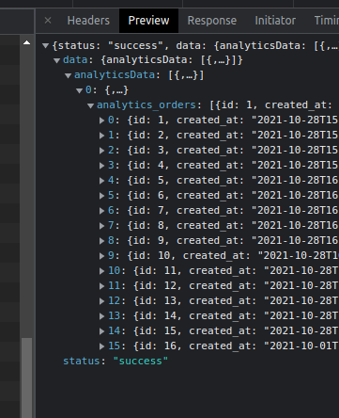This screenshot has height=418, width=339.
Task: Expand order entry with id: 7
Action: (101, 211)
